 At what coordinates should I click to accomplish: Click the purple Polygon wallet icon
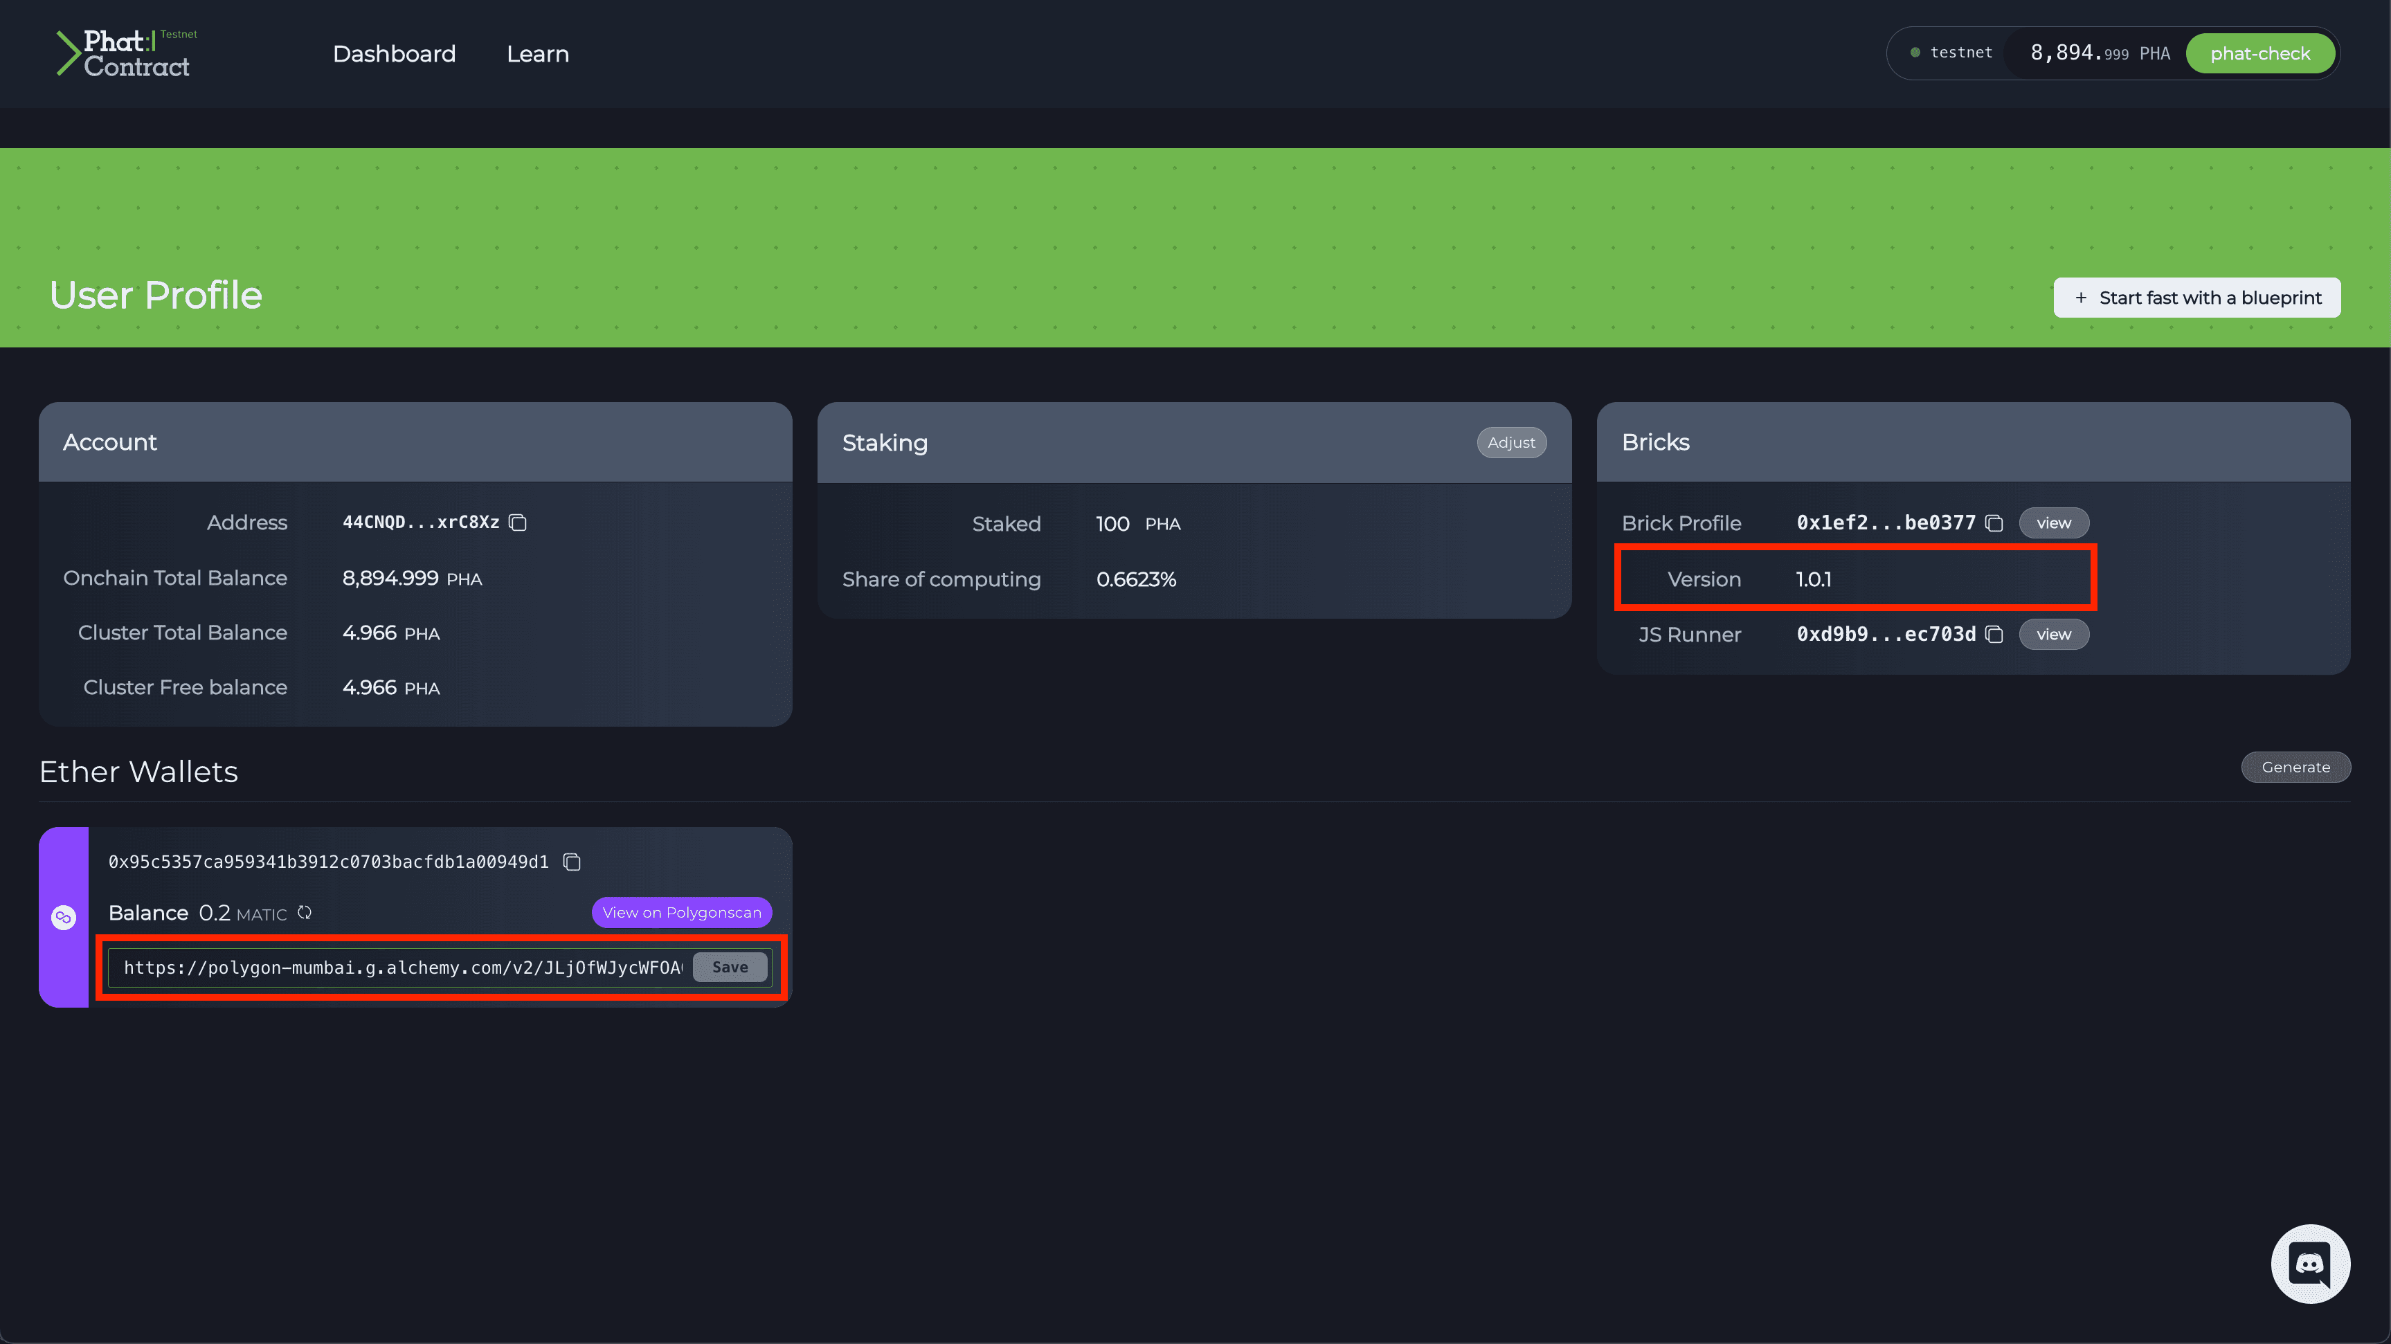(63, 917)
